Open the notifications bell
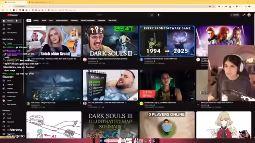 pyautogui.click(x=243, y=15)
